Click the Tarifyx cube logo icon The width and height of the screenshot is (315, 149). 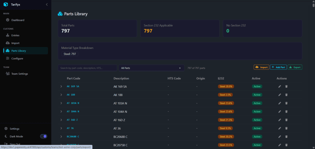pos(6,4)
